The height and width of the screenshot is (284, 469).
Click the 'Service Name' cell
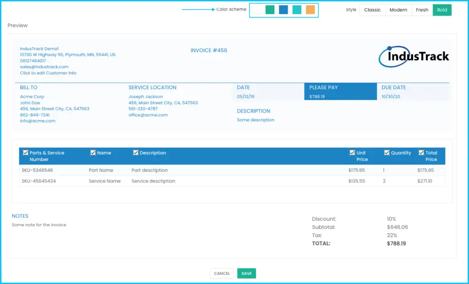point(105,181)
